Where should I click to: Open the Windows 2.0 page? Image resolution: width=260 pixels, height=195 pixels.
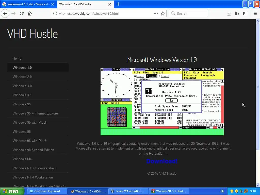pyautogui.click(x=22, y=77)
